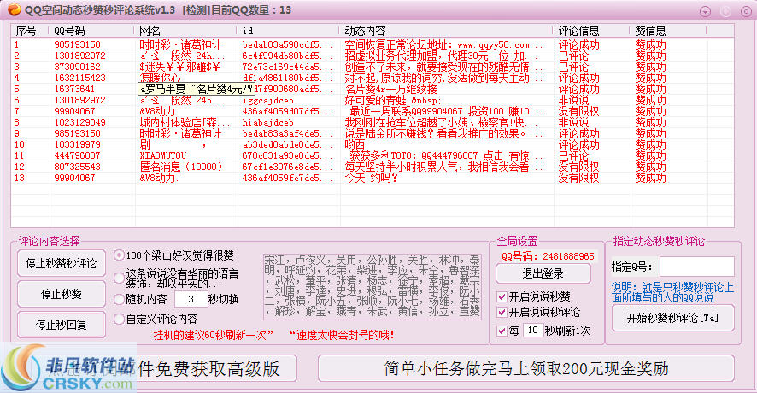Image resolution: width=757 pixels, height=393 pixels.
Task: Toggle the 每10秒刷新1次 checkbox
Action: pos(502,331)
